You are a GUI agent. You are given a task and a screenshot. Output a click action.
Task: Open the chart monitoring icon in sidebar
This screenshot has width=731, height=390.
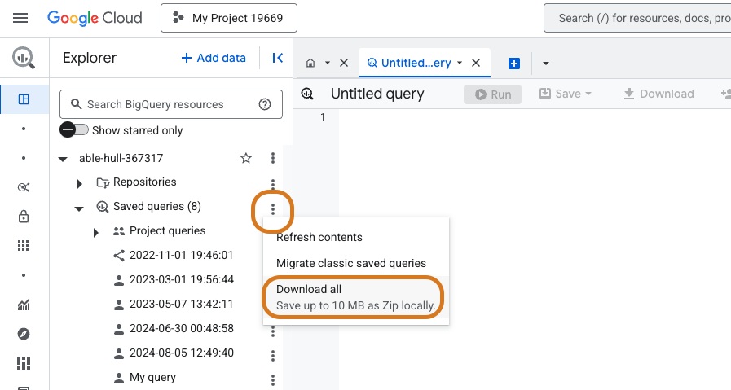[x=24, y=305]
